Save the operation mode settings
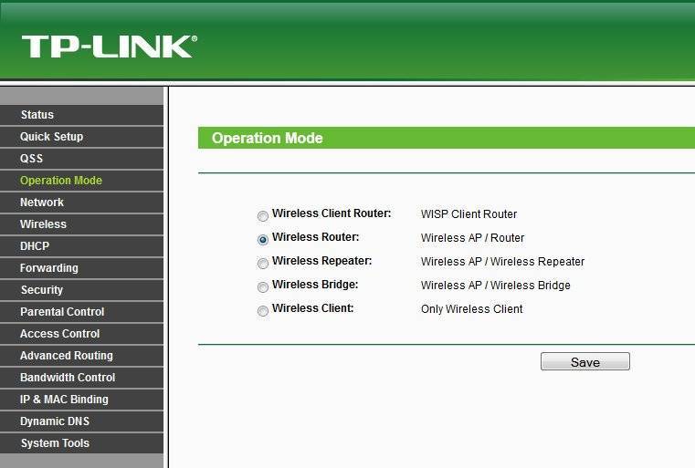This screenshot has width=695, height=468. click(x=585, y=362)
